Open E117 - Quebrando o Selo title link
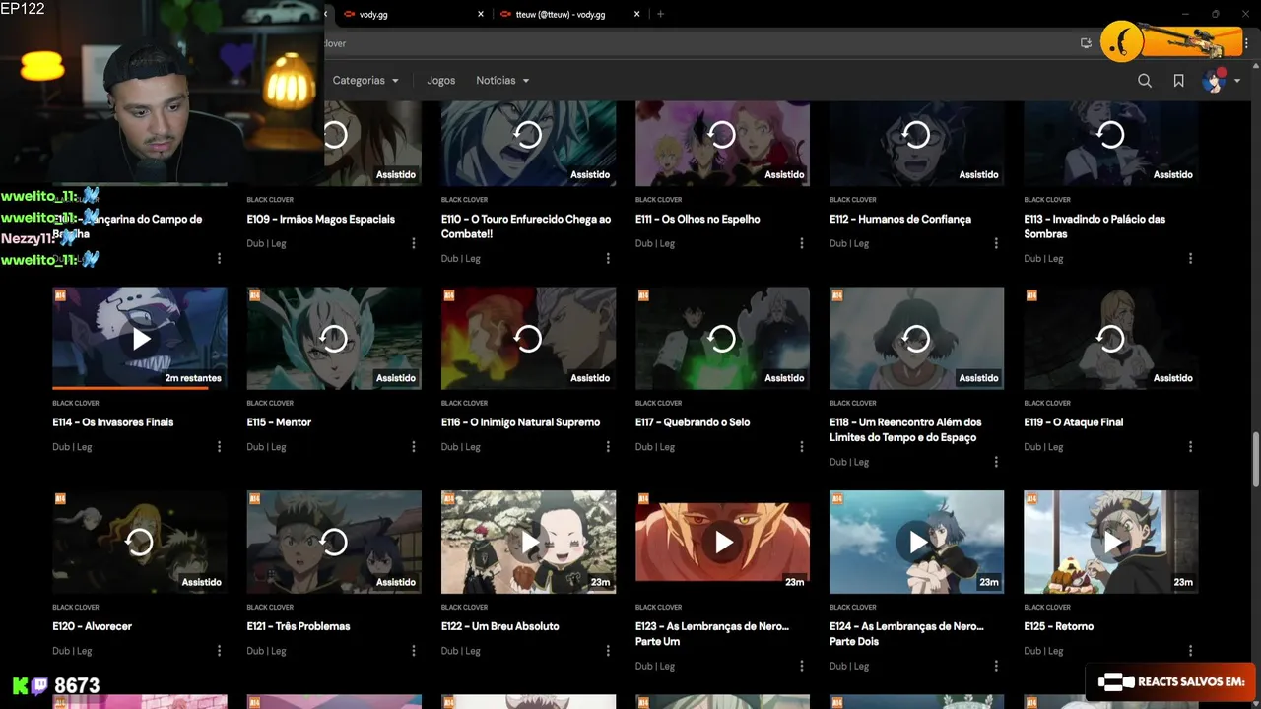The image size is (1261, 709). tap(693, 422)
